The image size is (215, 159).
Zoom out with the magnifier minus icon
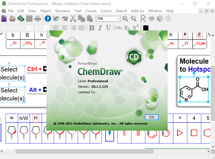[x=134, y=19]
